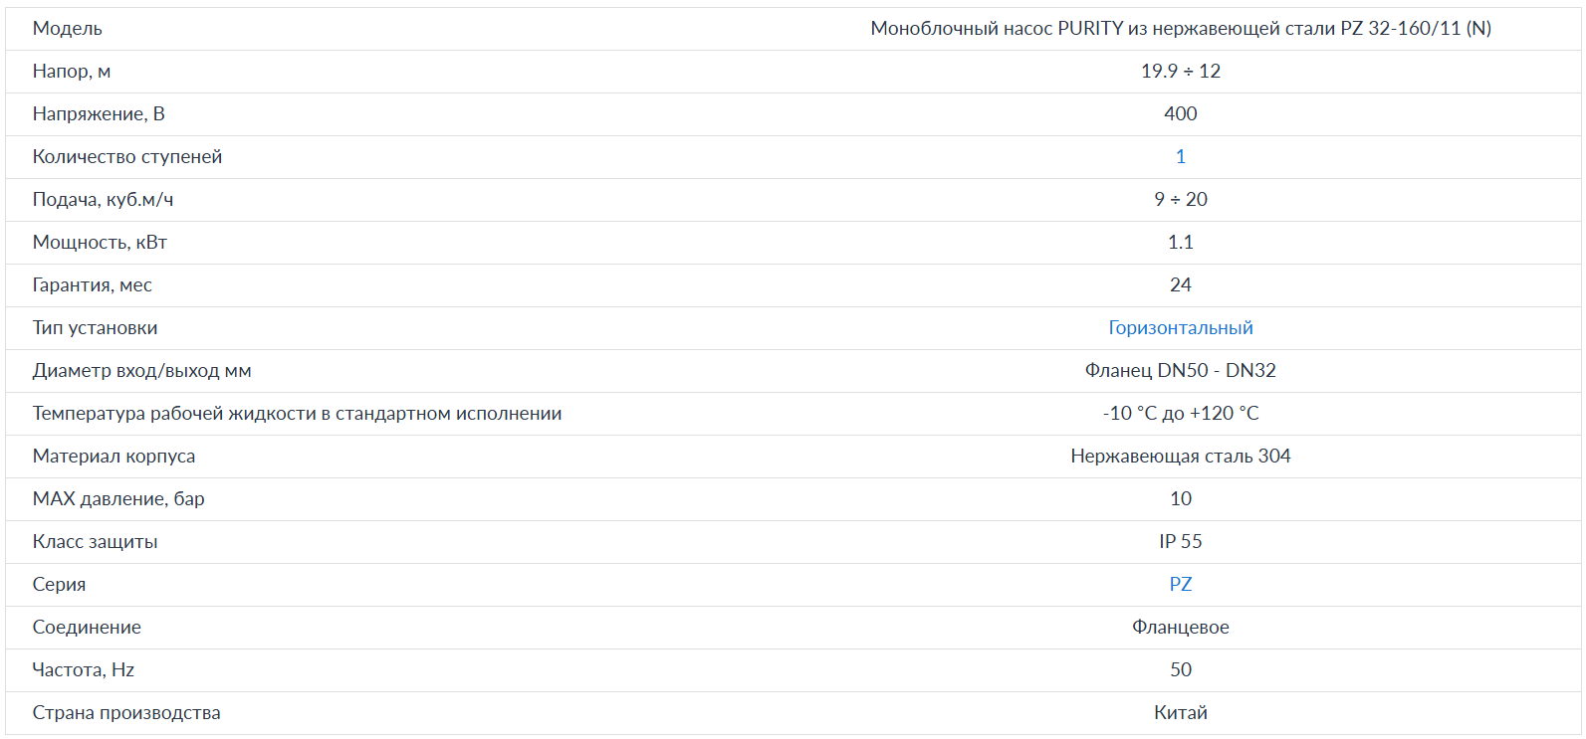Click the '1' stages count link

click(1180, 157)
